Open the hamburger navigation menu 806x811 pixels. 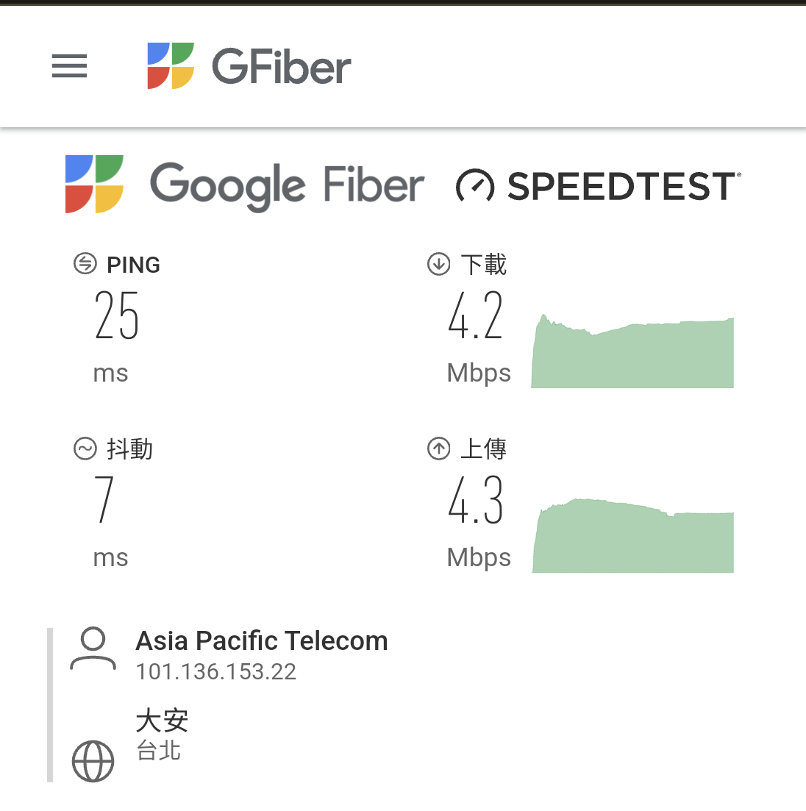[69, 66]
